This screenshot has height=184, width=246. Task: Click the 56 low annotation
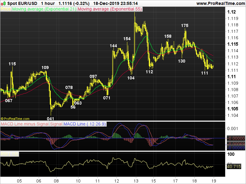[x=73, y=107]
